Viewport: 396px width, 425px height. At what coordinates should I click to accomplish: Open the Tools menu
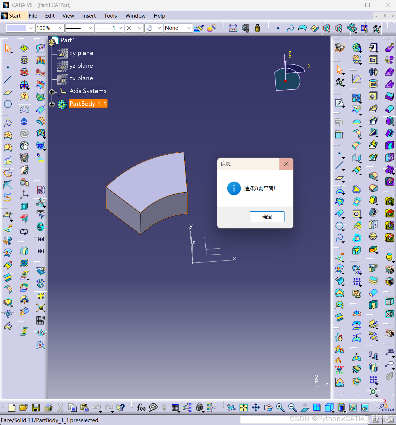point(110,16)
